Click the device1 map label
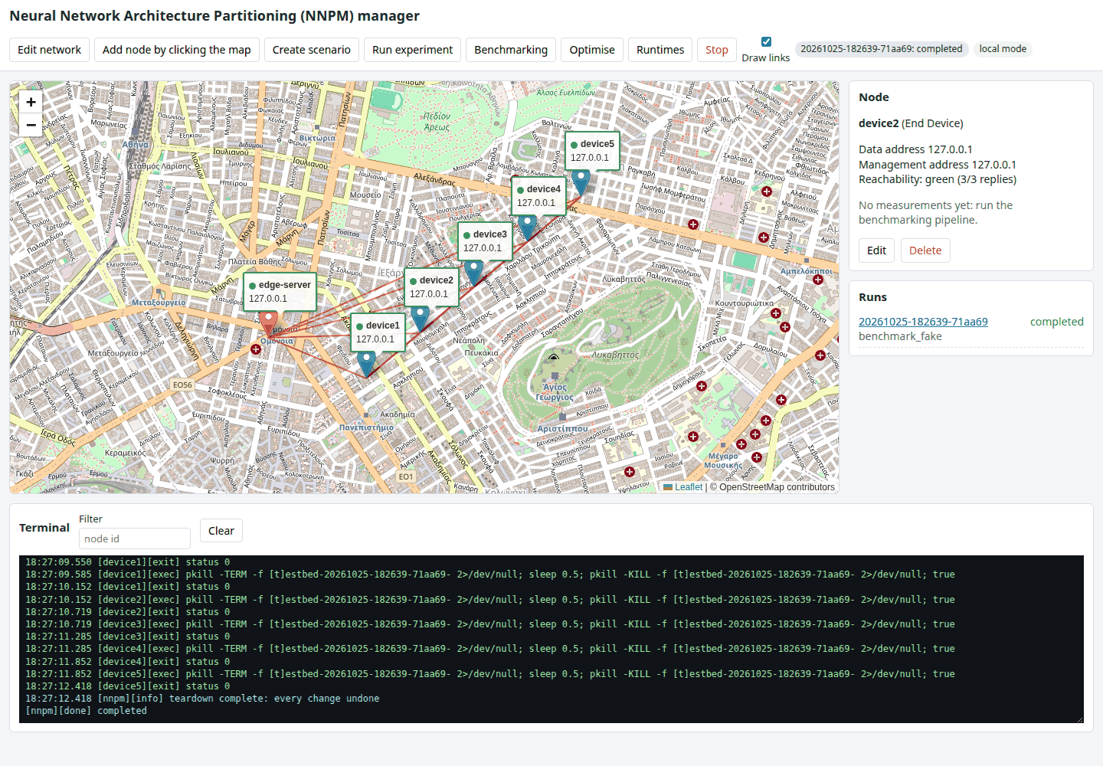Image resolution: width=1103 pixels, height=766 pixels. coord(378,332)
